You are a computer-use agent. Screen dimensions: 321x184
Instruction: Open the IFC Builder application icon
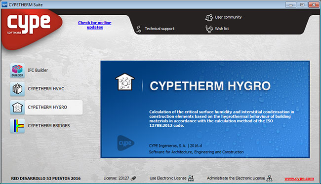[x=17, y=71]
